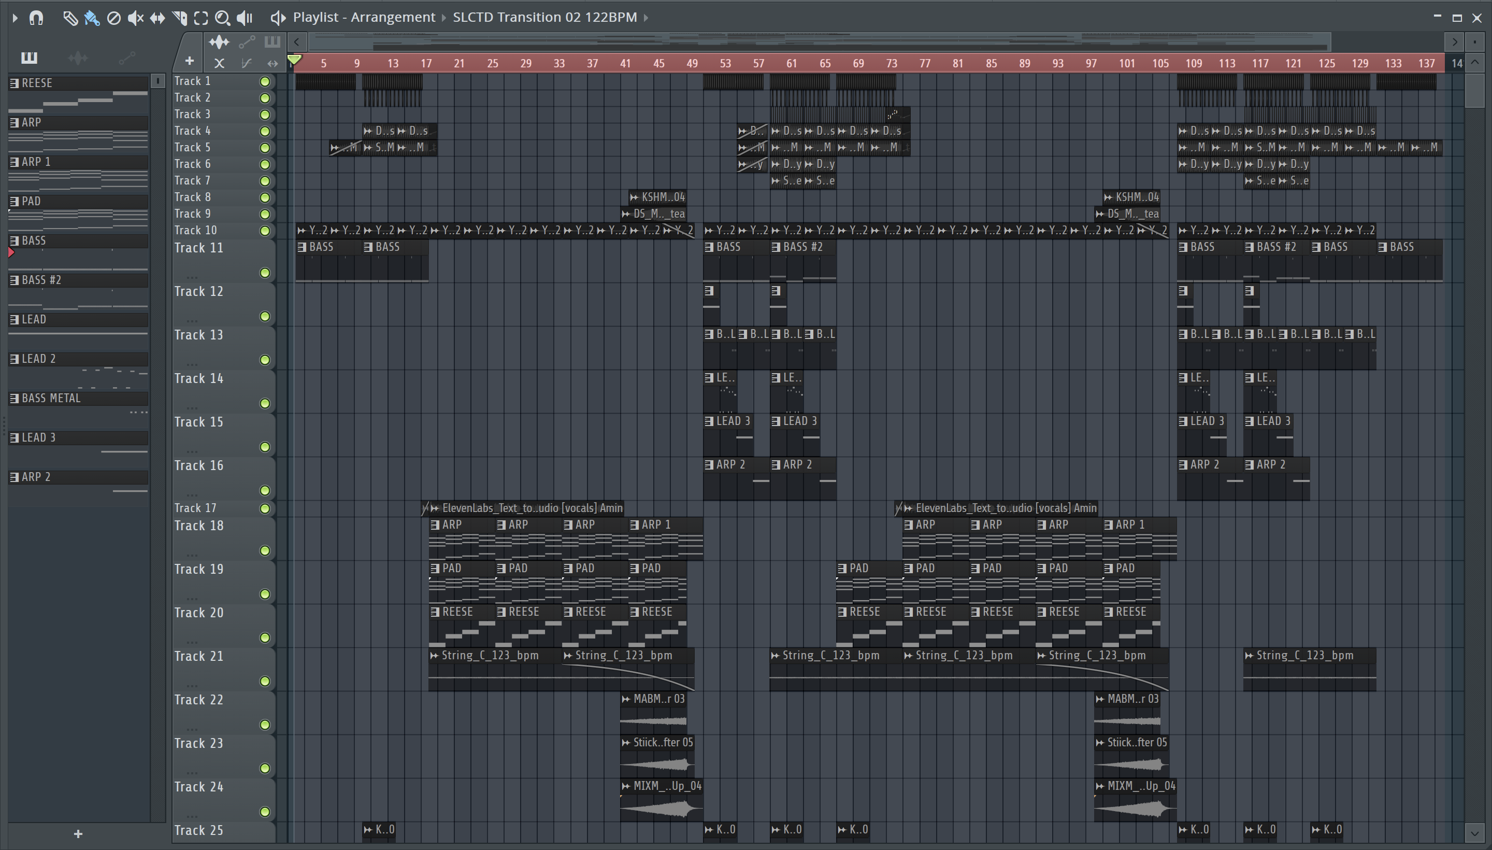Open the Playlist - Arrangement breadcrumb

click(x=364, y=18)
